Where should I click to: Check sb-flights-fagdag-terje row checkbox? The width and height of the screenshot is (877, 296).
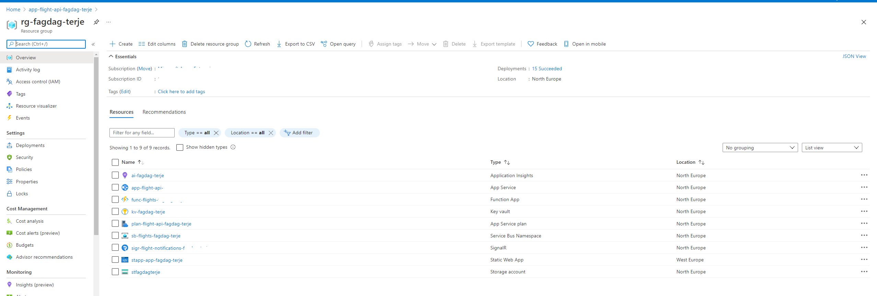click(x=115, y=235)
